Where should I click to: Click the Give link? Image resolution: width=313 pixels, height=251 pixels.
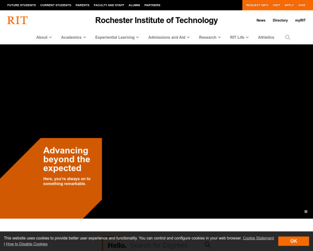pos(302,5)
